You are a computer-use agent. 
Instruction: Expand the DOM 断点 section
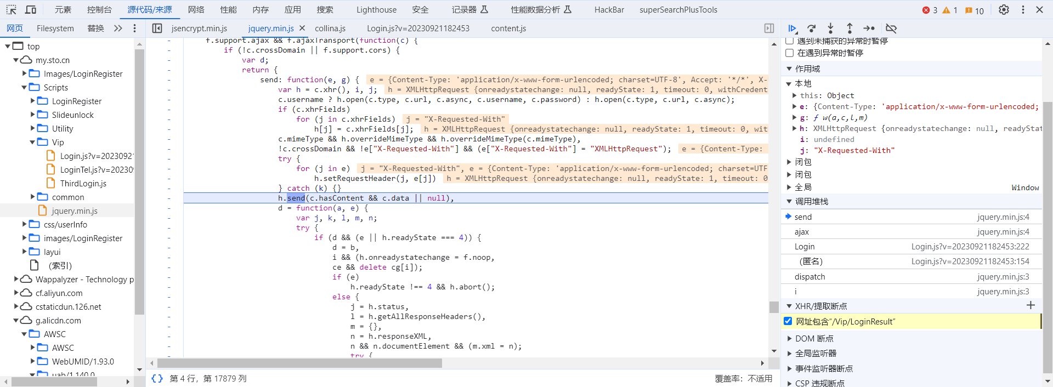click(x=789, y=338)
